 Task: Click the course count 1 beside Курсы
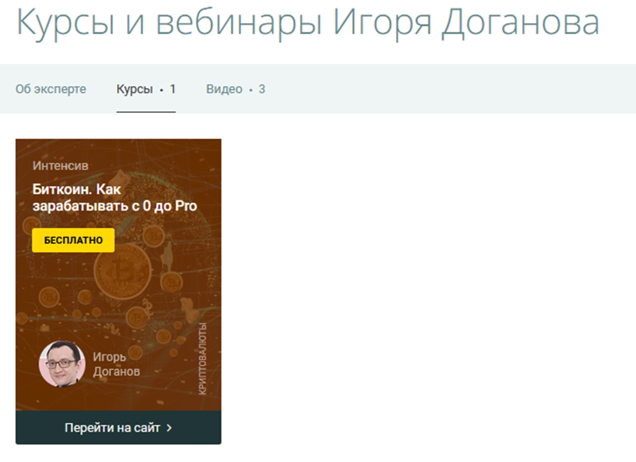173,89
